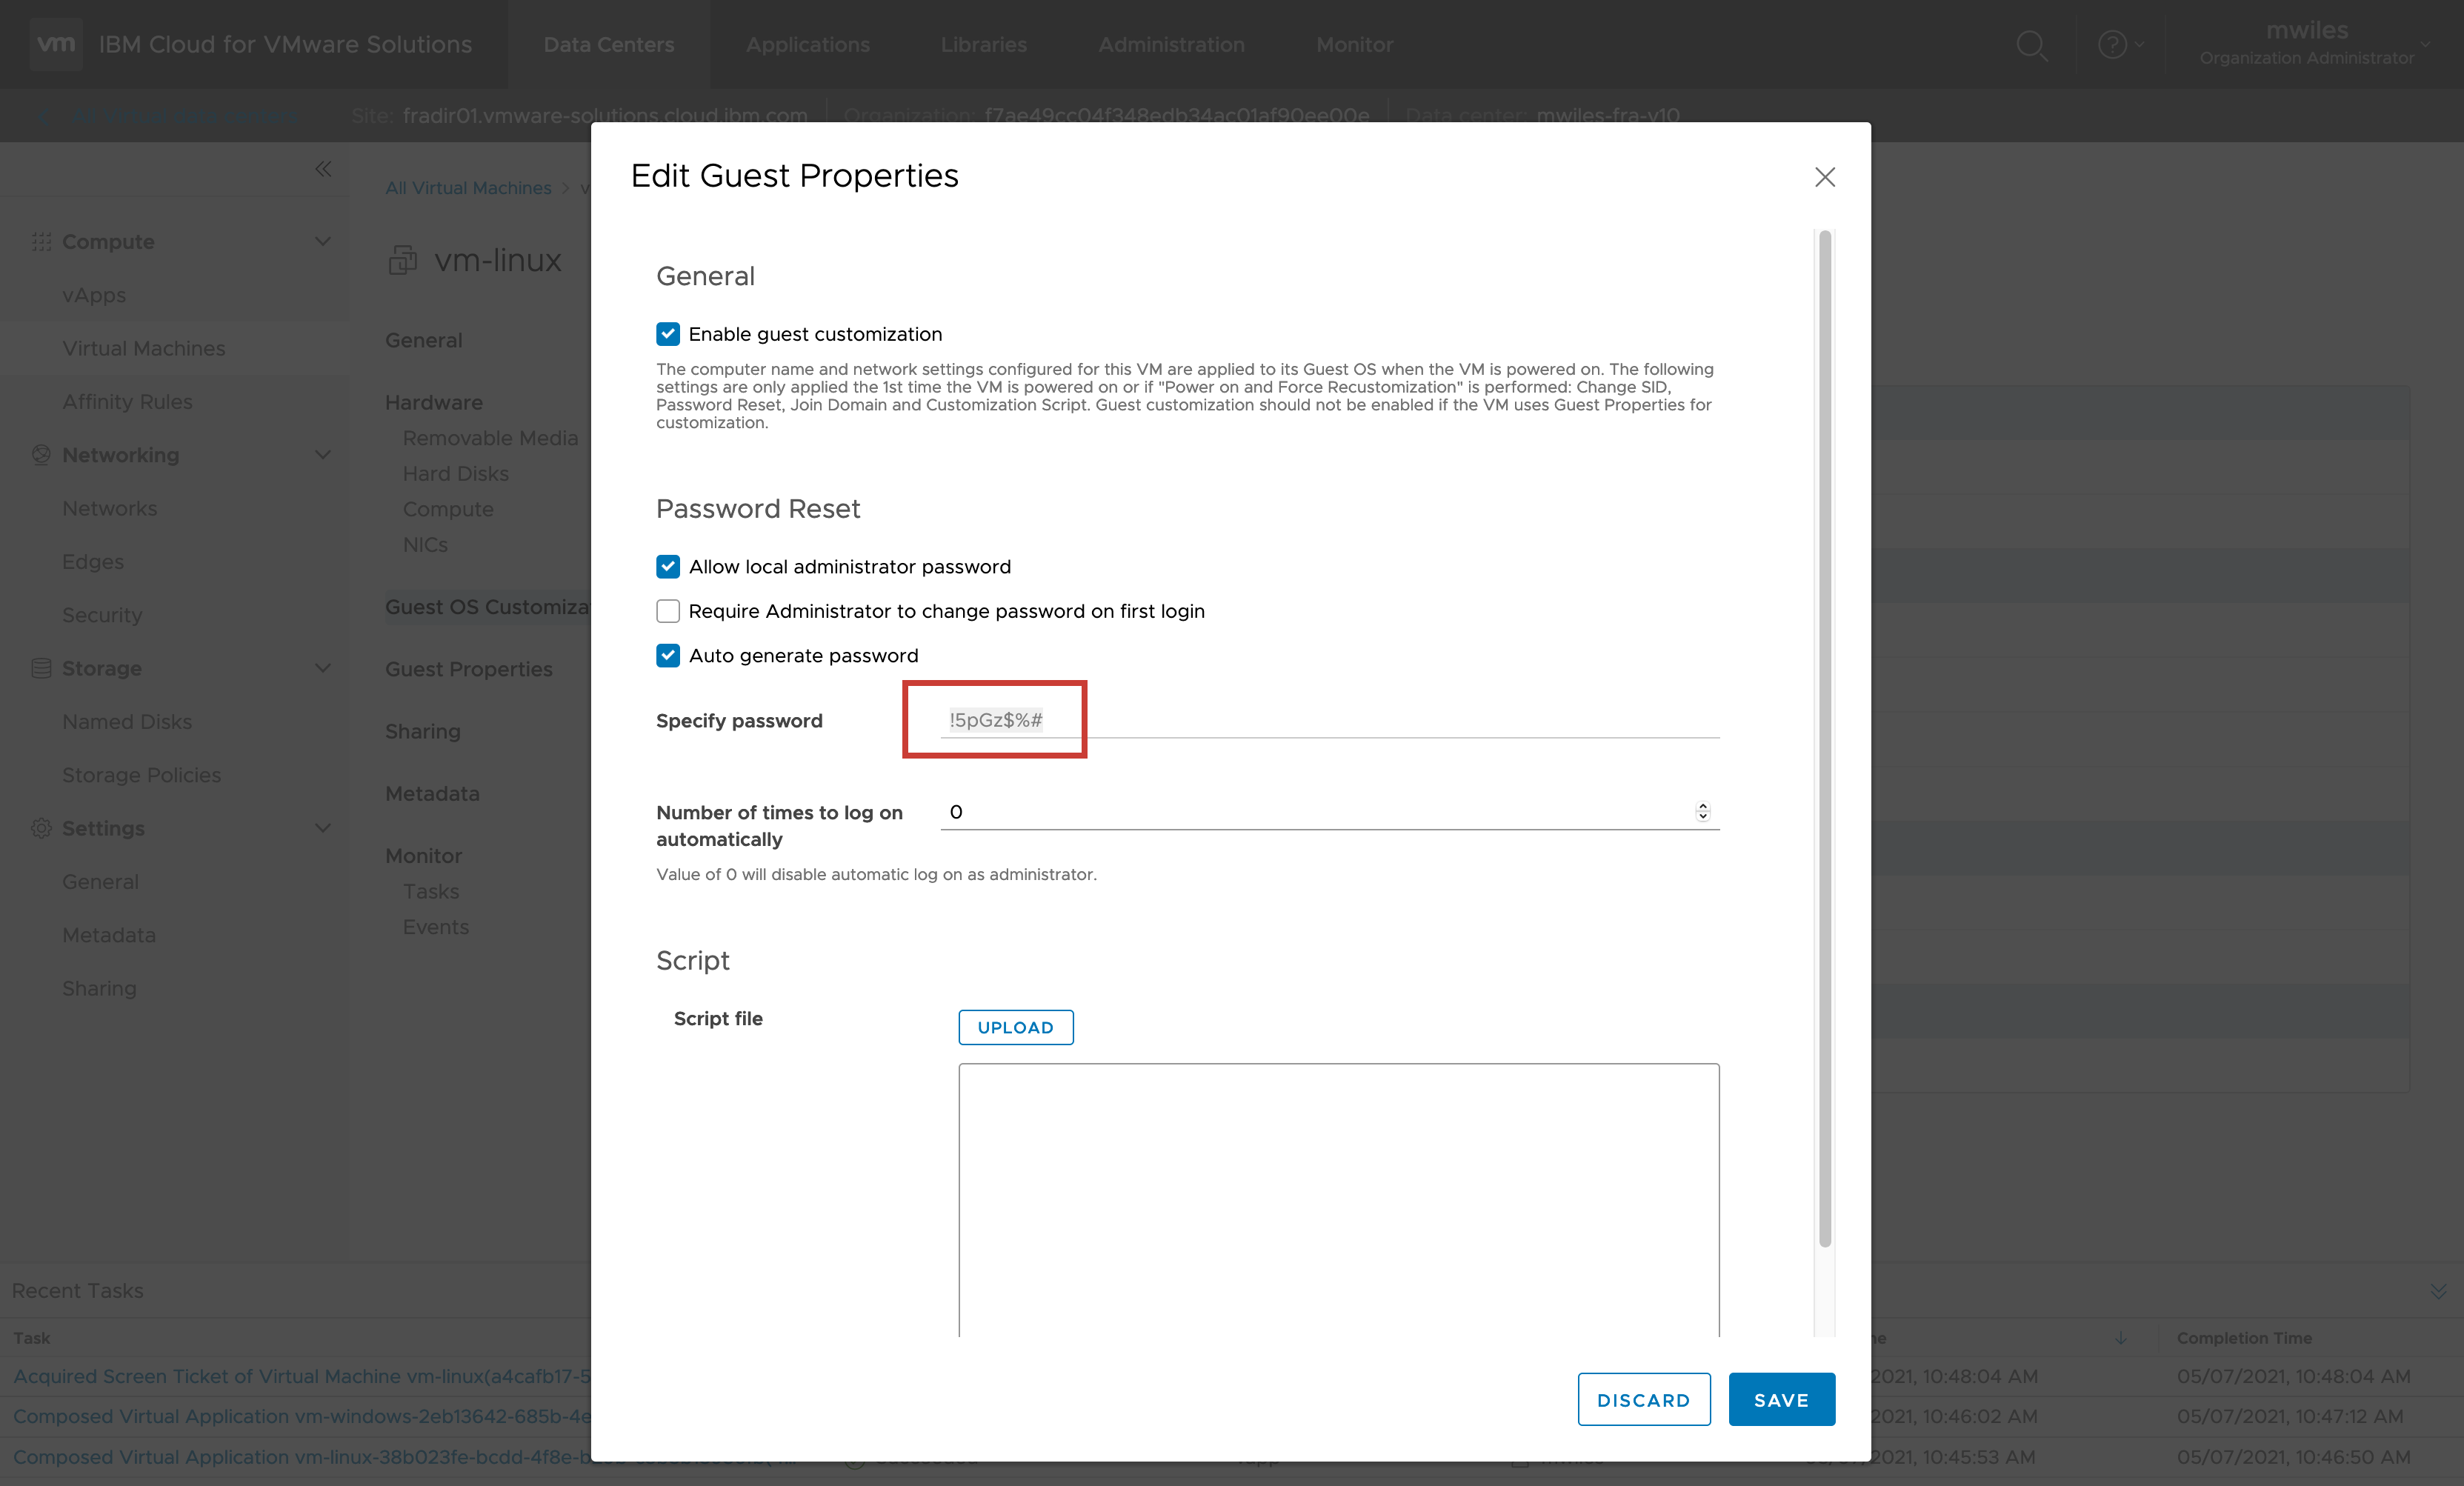Click the UPLOAD script file button
Viewport: 2464px width, 1486px height.
click(1015, 1027)
